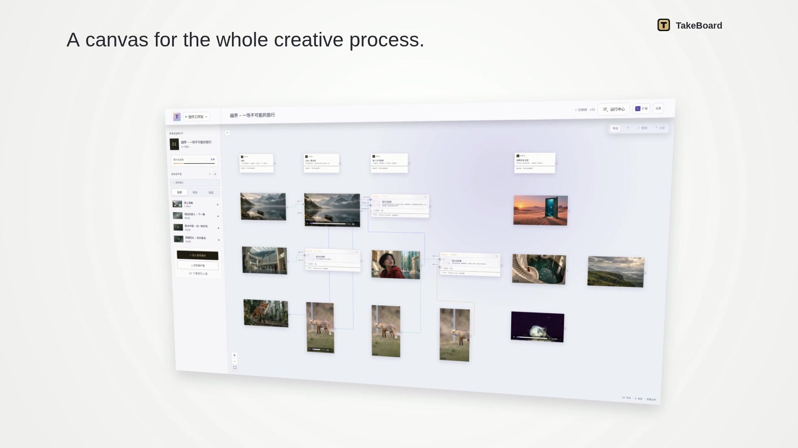
Task: Select the second shot in the list
Action: 196,216
